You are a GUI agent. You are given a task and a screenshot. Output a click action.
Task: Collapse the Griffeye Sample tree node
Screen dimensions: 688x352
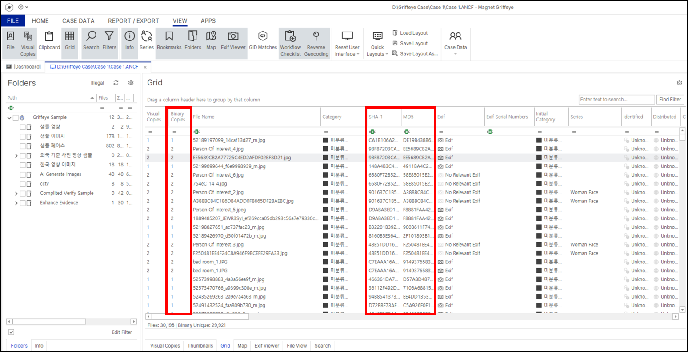tap(9, 117)
